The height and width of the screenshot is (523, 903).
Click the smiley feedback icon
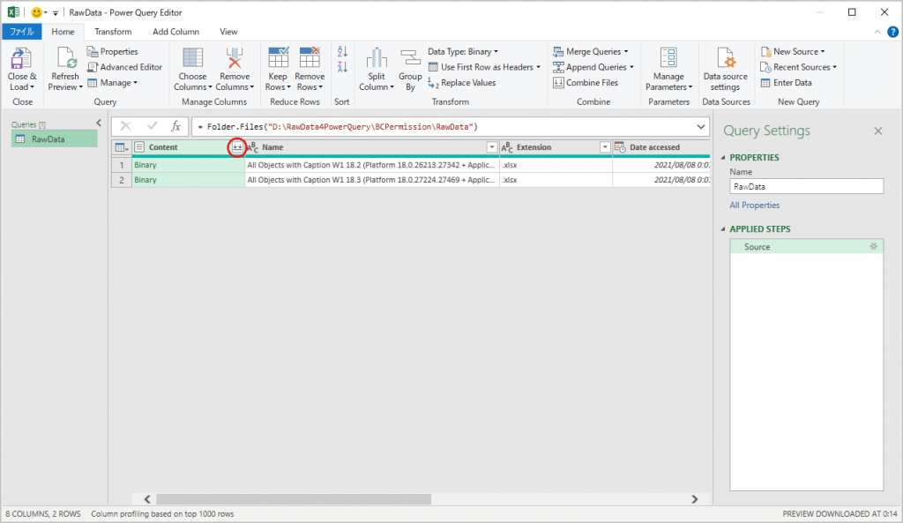tap(36, 12)
